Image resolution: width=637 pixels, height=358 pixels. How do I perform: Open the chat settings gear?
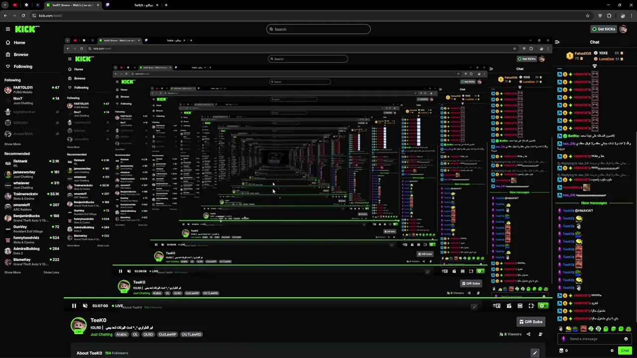612,351
